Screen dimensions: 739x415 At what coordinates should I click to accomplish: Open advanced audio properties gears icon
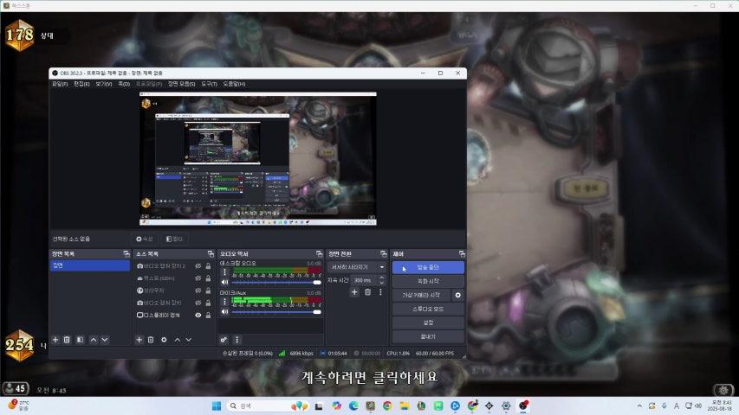pyautogui.click(x=224, y=339)
